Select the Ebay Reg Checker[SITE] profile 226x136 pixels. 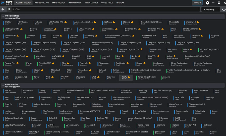tap(15, 126)
